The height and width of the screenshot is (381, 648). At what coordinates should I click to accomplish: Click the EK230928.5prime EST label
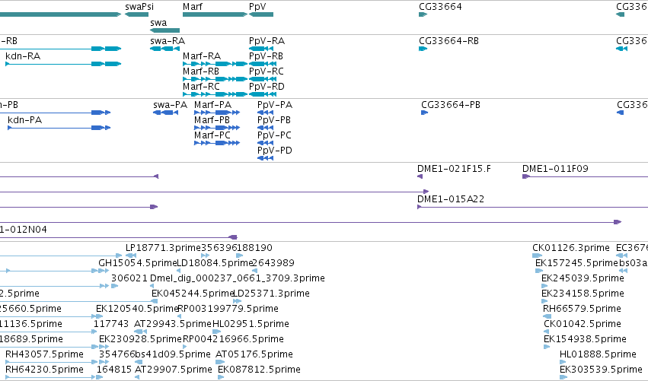click(141, 340)
